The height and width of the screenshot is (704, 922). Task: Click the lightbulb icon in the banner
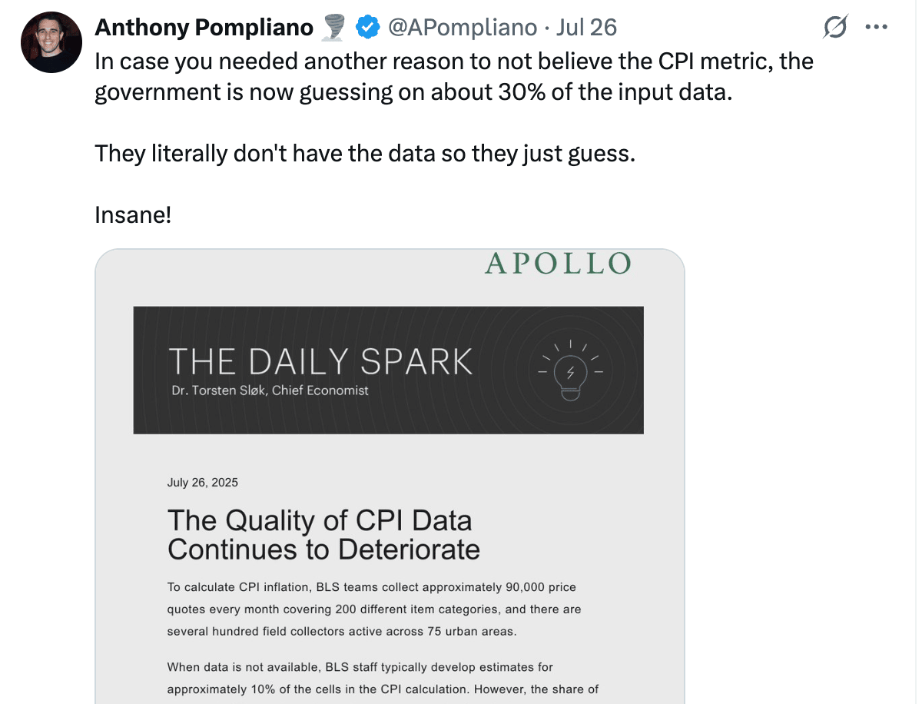570,370
